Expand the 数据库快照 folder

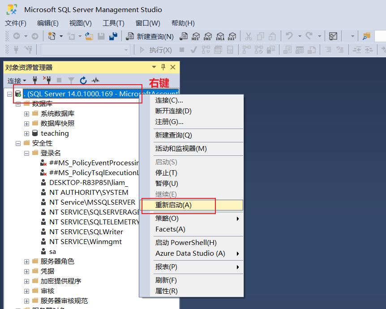pyautogui.click(x=26, y=124)
